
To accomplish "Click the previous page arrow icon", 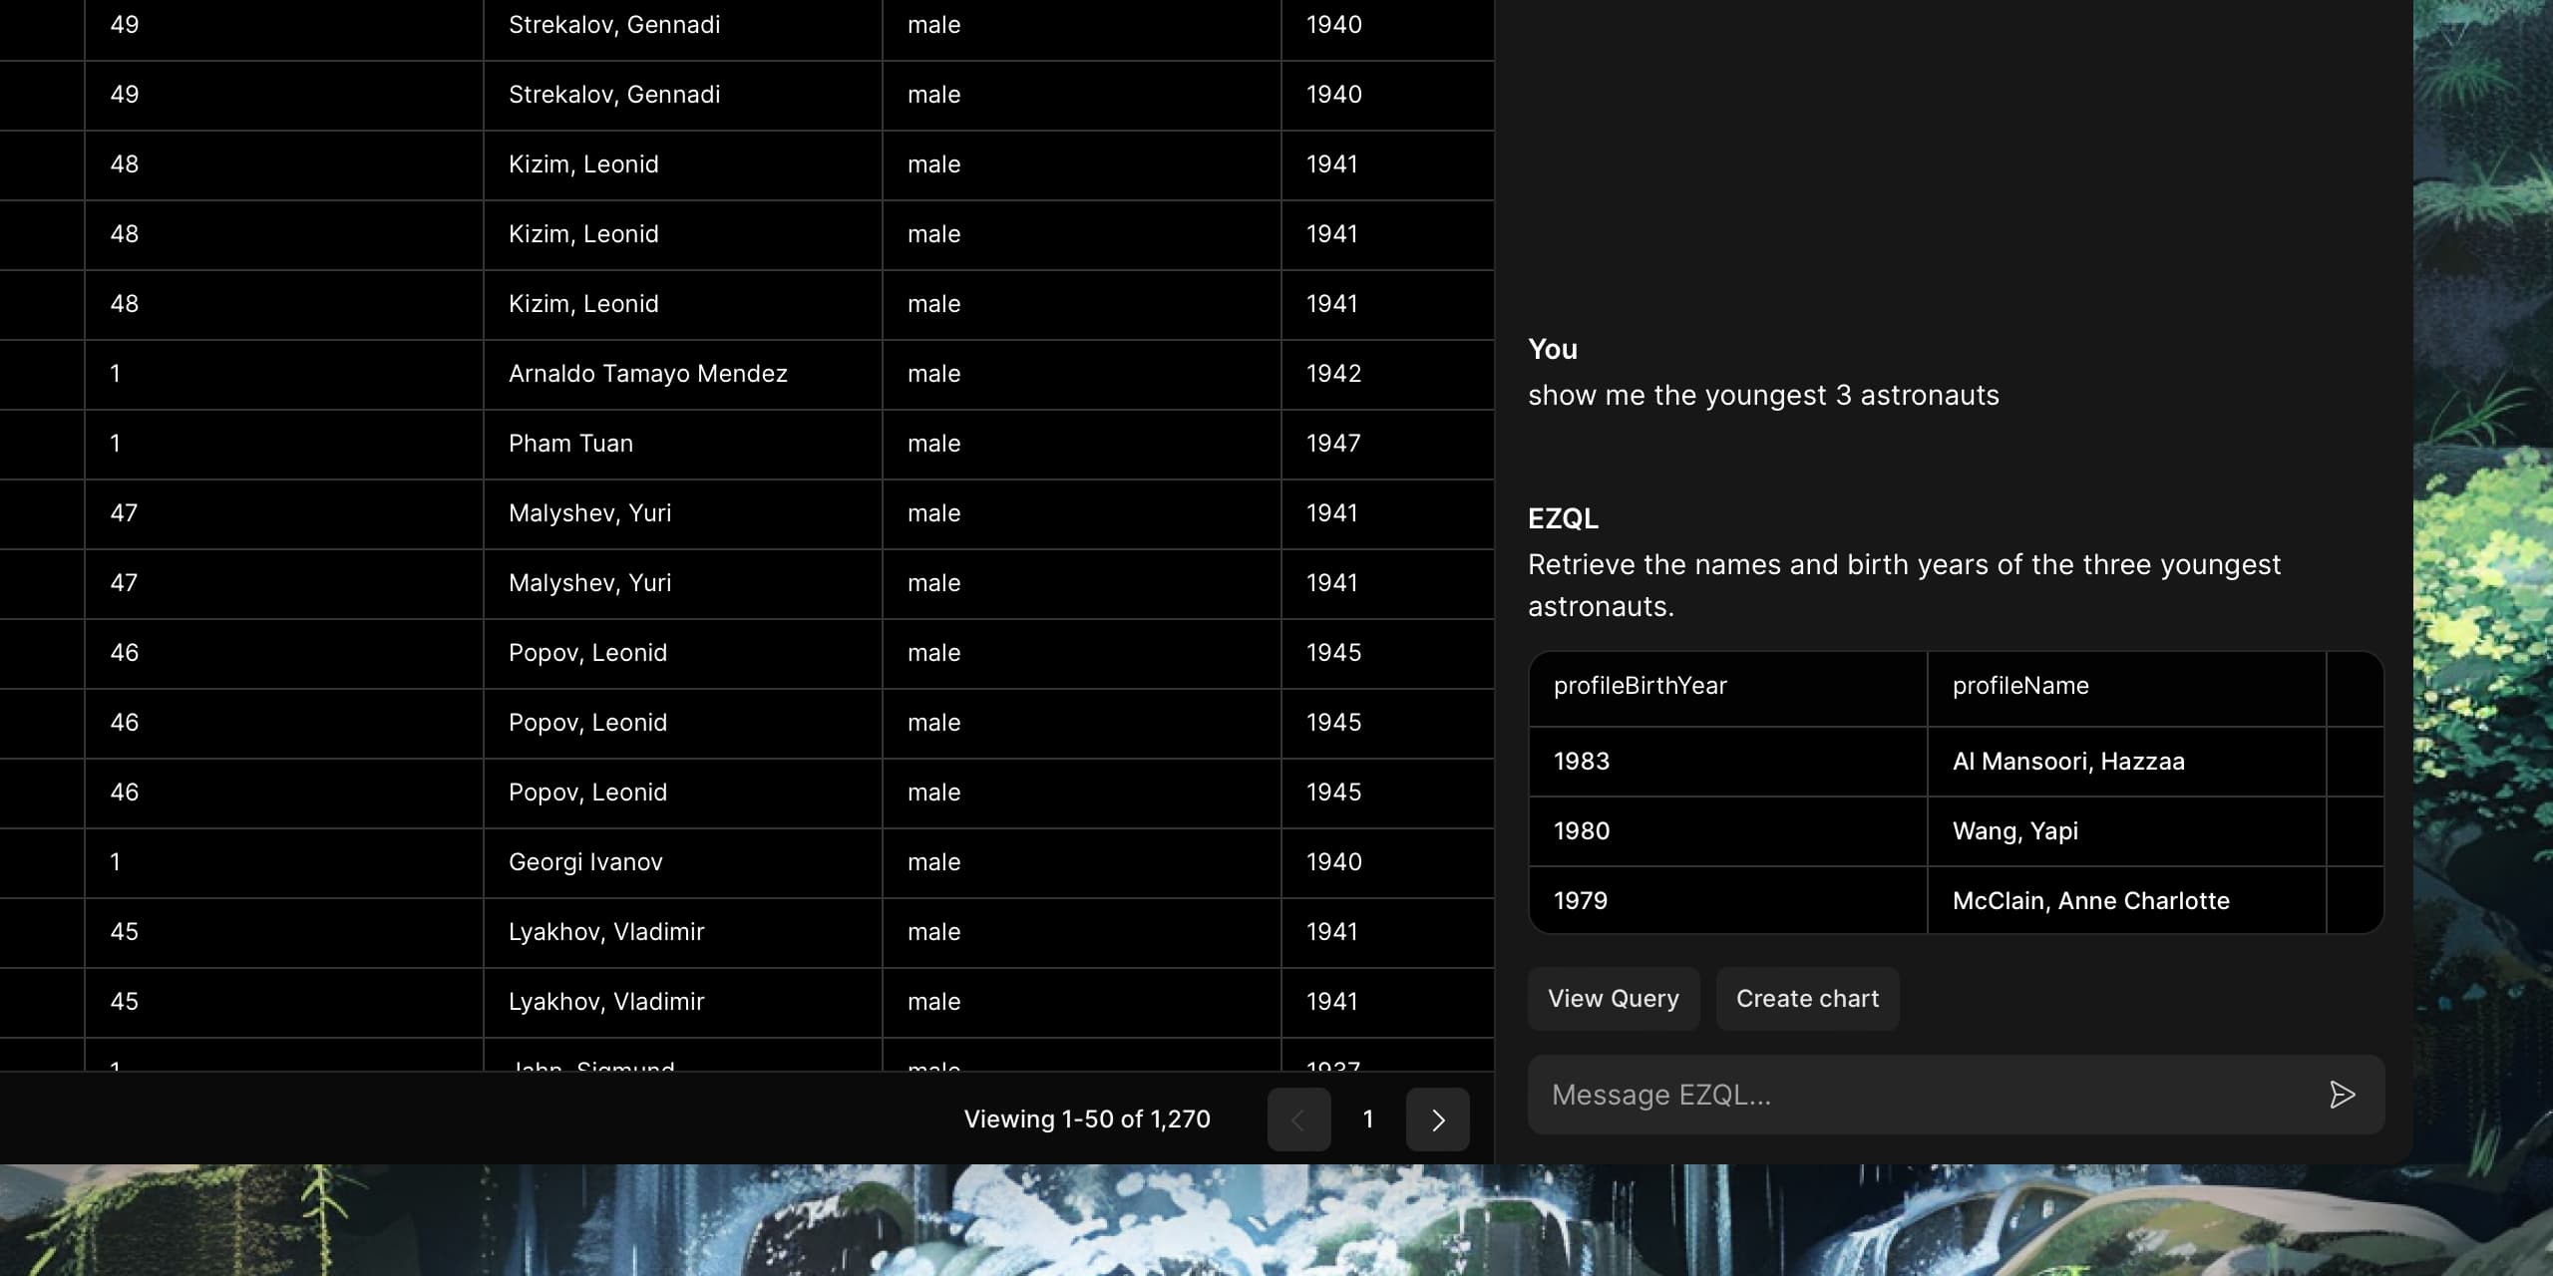I will pyautogui.click(x=1297, y=1118).
